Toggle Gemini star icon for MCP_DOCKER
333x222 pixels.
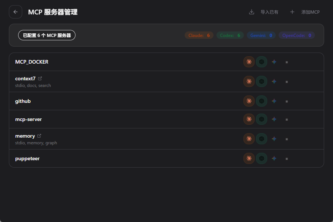pyautogui.click(x=274, y=62)
